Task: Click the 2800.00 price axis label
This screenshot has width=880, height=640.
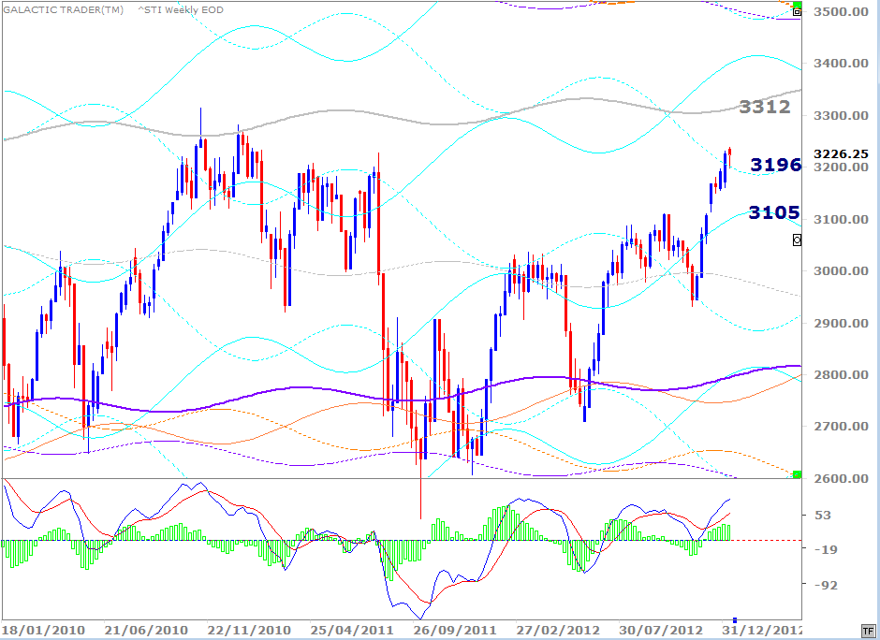Action: coord(842,374)
